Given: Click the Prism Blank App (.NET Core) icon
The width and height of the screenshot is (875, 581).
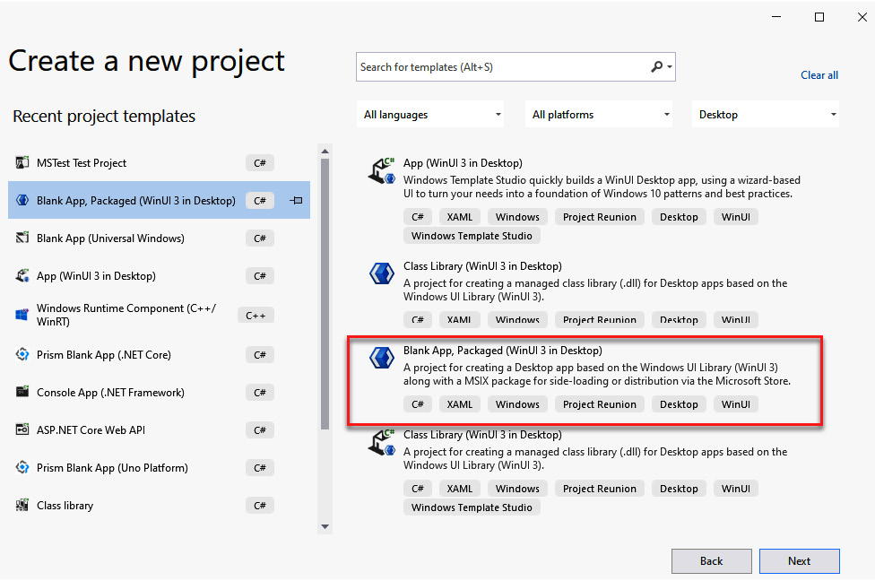Looking at the screenshot, I should tap(22, 355).
